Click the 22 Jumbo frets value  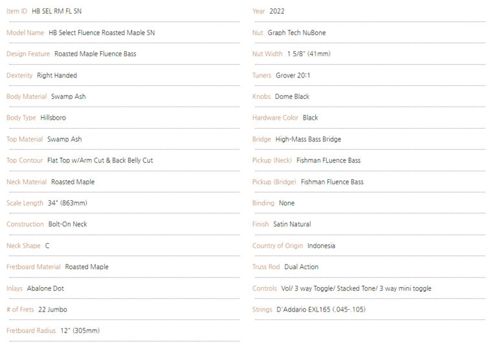pyautogui.click(x=52, y=310)
